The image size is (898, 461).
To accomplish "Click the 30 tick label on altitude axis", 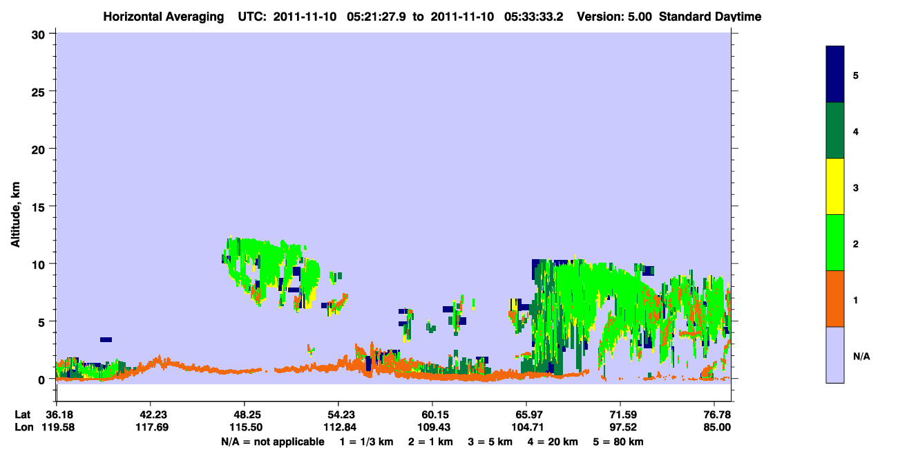I will 39,34.
